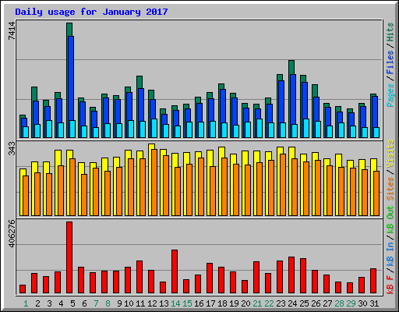This screenshot has width=399, height=312.
Task: Click day label 24 on x-axis
Action: pos(292,303)
